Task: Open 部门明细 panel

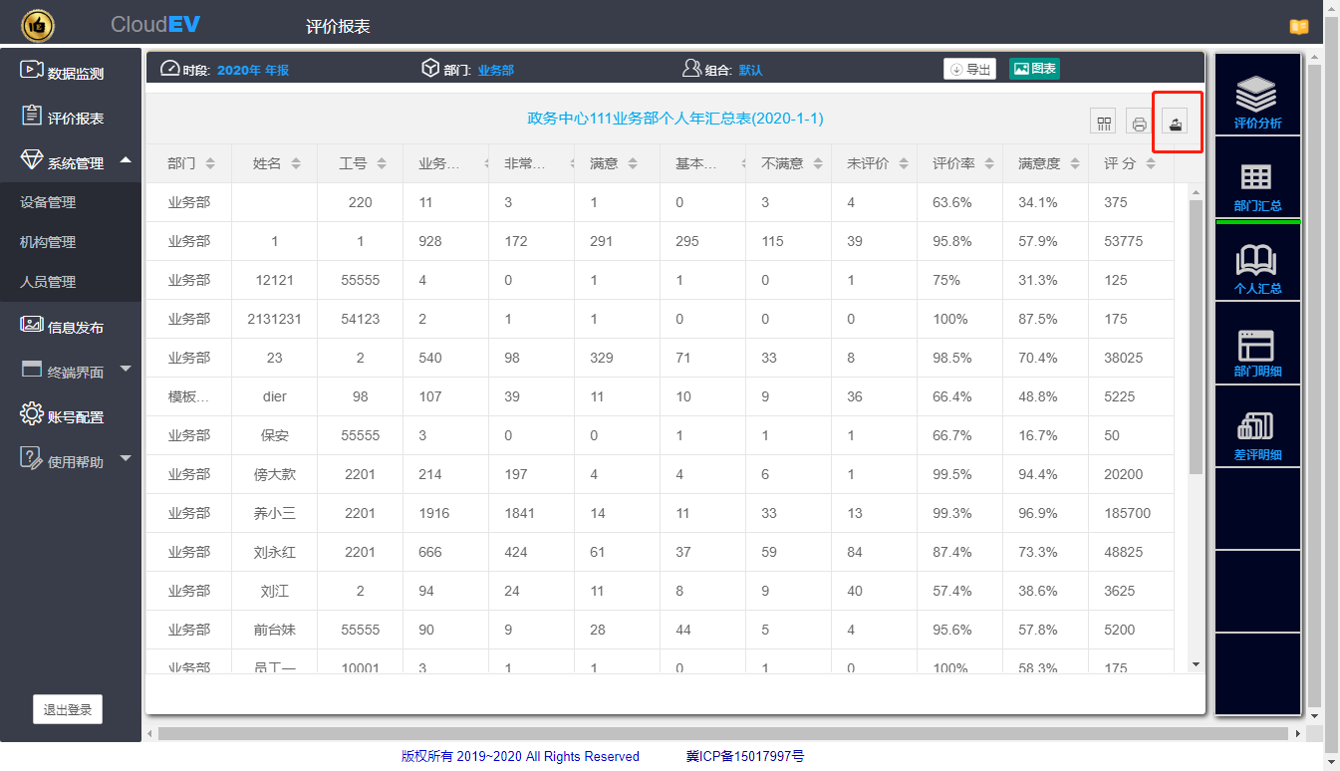Action: [x=1257, y=345]
